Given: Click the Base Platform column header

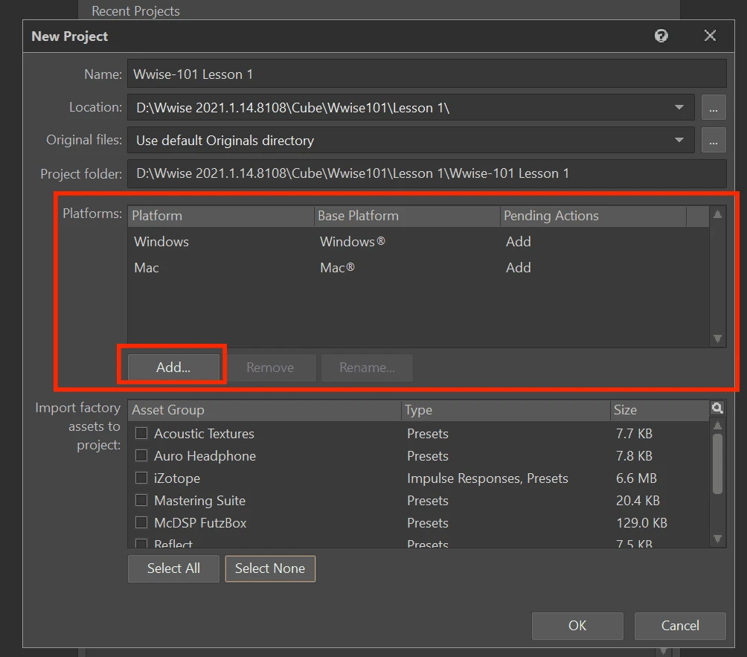Looking at the screenshot, I should pos(407,216).
